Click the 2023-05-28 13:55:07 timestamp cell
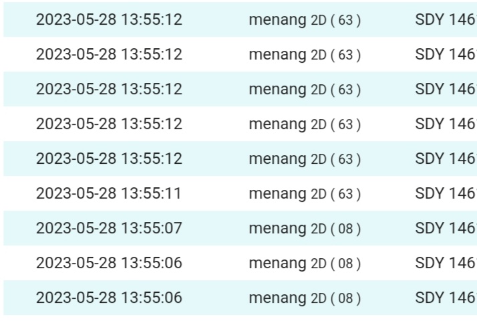 109,229
